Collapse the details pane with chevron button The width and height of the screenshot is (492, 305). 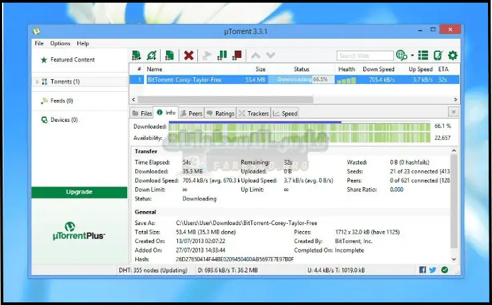point(453,113)
